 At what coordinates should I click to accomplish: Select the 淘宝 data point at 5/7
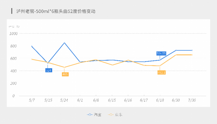(x=32, y=46)
